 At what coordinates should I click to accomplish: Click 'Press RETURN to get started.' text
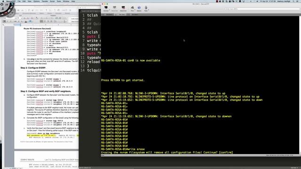point(123,80)
